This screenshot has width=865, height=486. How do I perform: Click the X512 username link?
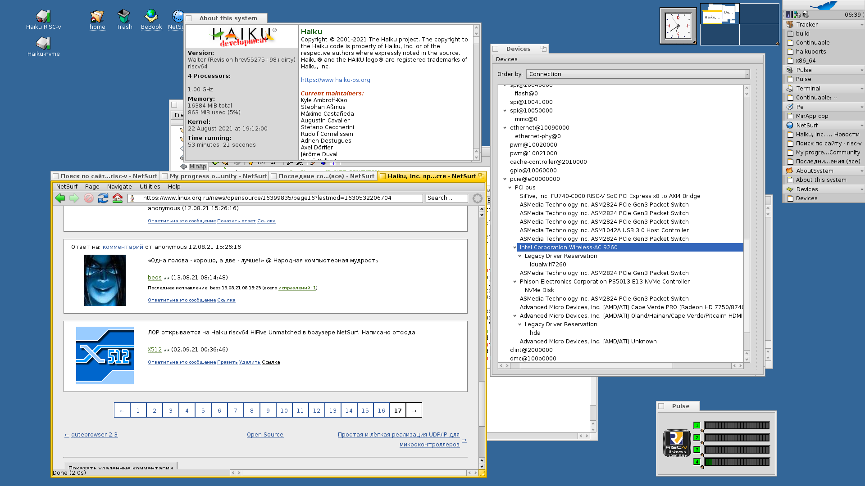[x=155, y=350]
